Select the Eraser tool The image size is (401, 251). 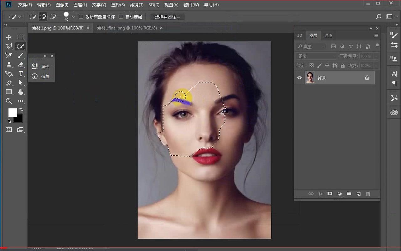click(x=20, y=65)
